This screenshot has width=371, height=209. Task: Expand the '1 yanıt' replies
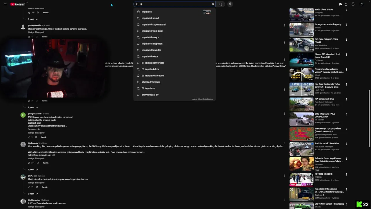coord(33,107)
